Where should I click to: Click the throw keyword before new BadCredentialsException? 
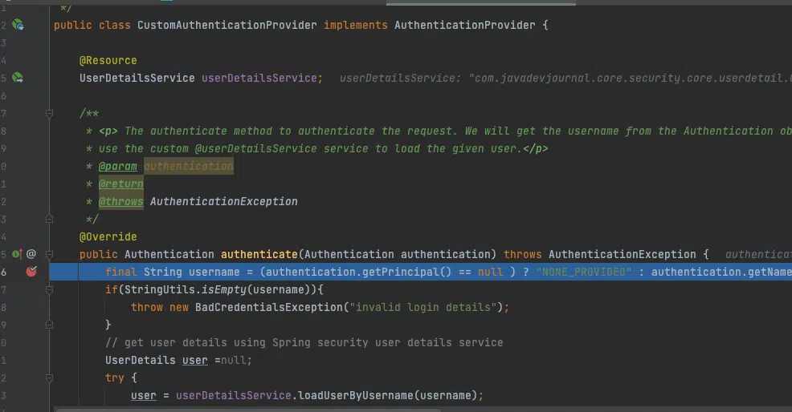click(x=147, y=308)
